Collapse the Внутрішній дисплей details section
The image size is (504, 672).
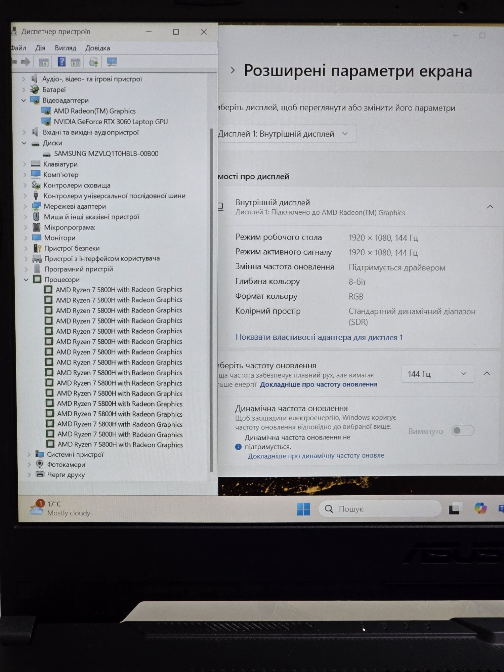490,207
